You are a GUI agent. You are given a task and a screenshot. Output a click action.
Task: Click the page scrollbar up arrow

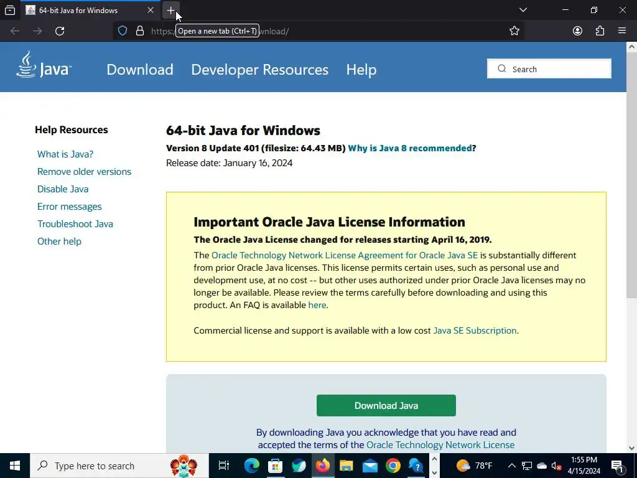click(x=632, y=47)
